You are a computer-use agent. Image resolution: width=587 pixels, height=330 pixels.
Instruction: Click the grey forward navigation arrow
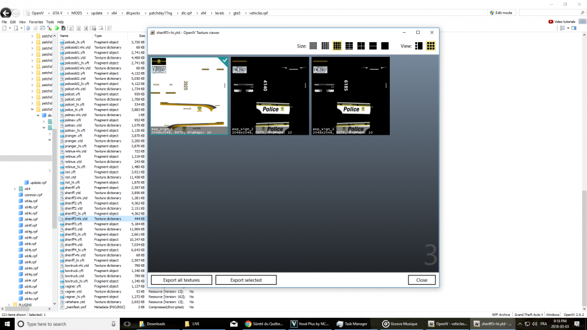pos(16,13)
